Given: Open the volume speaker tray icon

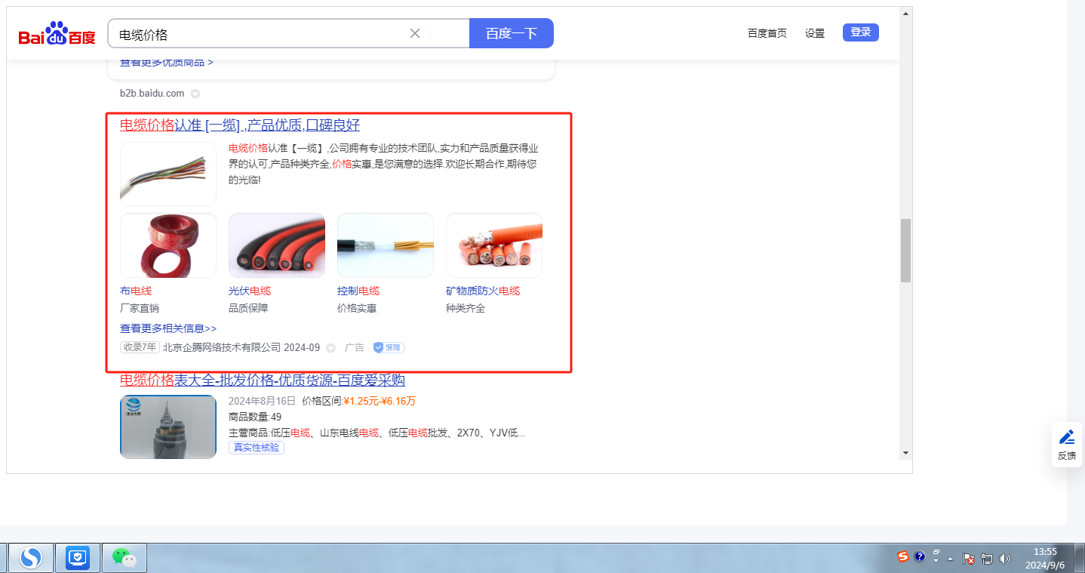Looking at the screenshot, I should [x=1004, y=559].
